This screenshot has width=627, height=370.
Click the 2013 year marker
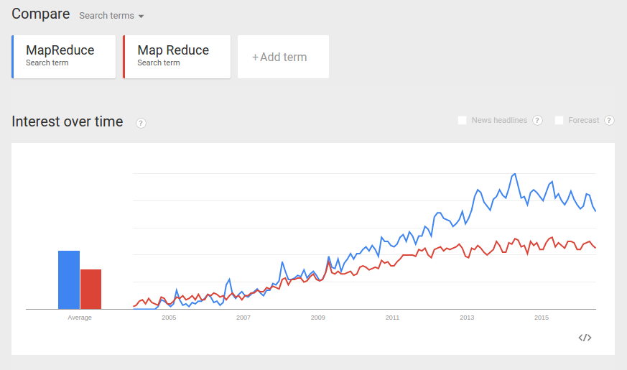pyautogui.click(x=467, y=317)
